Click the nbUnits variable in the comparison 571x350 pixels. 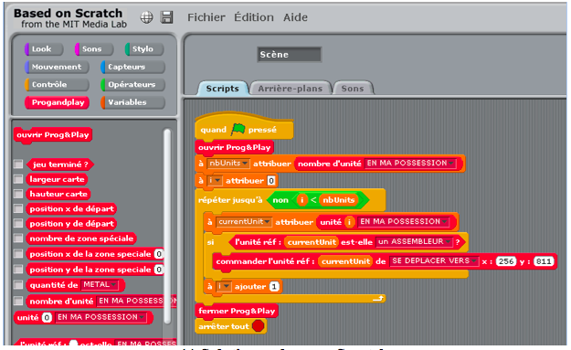338,200
